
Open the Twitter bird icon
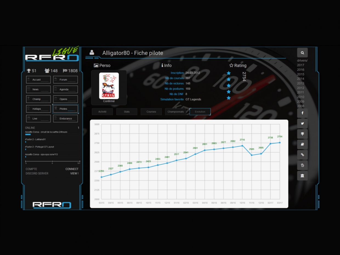coord(302,123)
